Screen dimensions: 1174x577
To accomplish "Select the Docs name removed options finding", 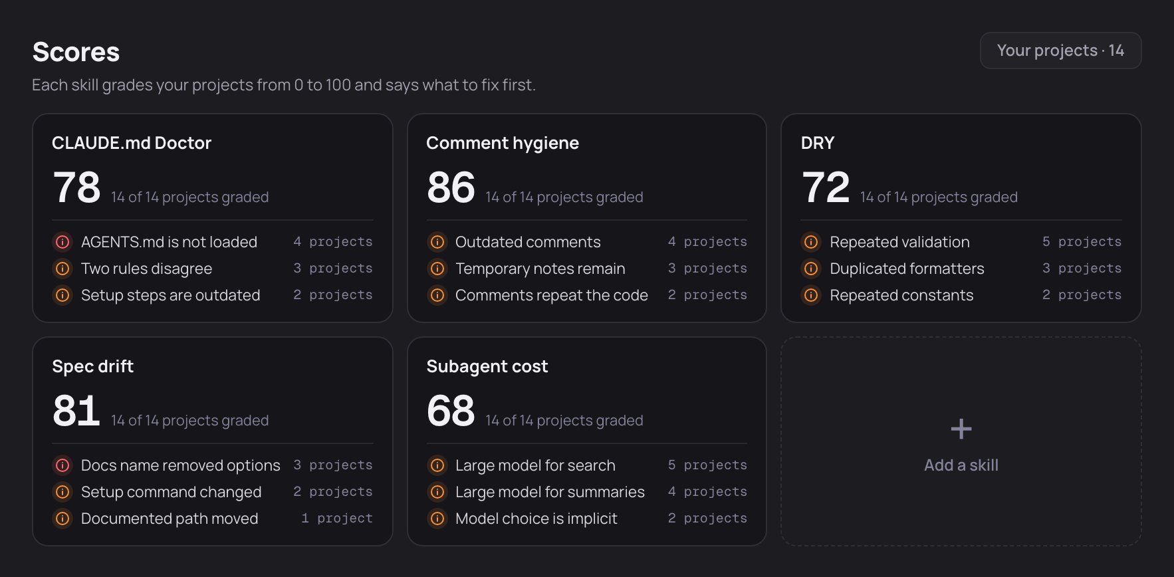I will 213,465.
